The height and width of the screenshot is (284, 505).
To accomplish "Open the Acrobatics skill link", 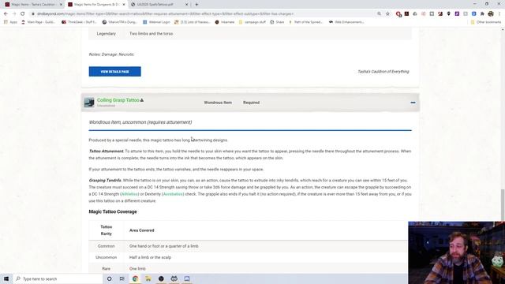I will pos(173,194).
